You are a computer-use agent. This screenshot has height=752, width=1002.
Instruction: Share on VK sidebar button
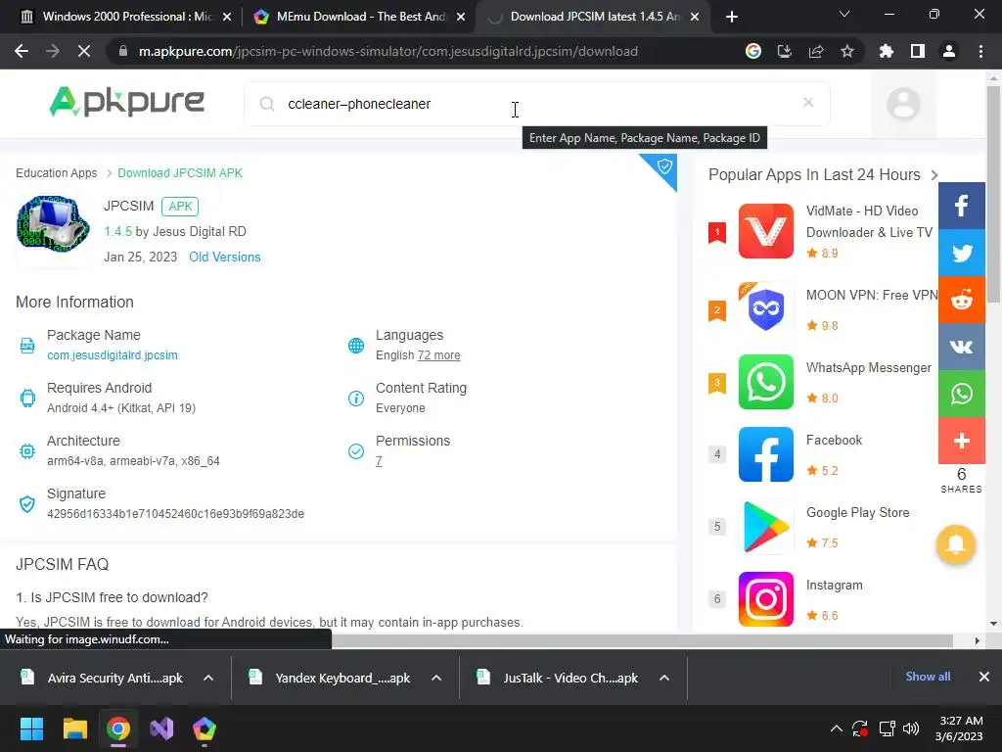coord(961,348)
